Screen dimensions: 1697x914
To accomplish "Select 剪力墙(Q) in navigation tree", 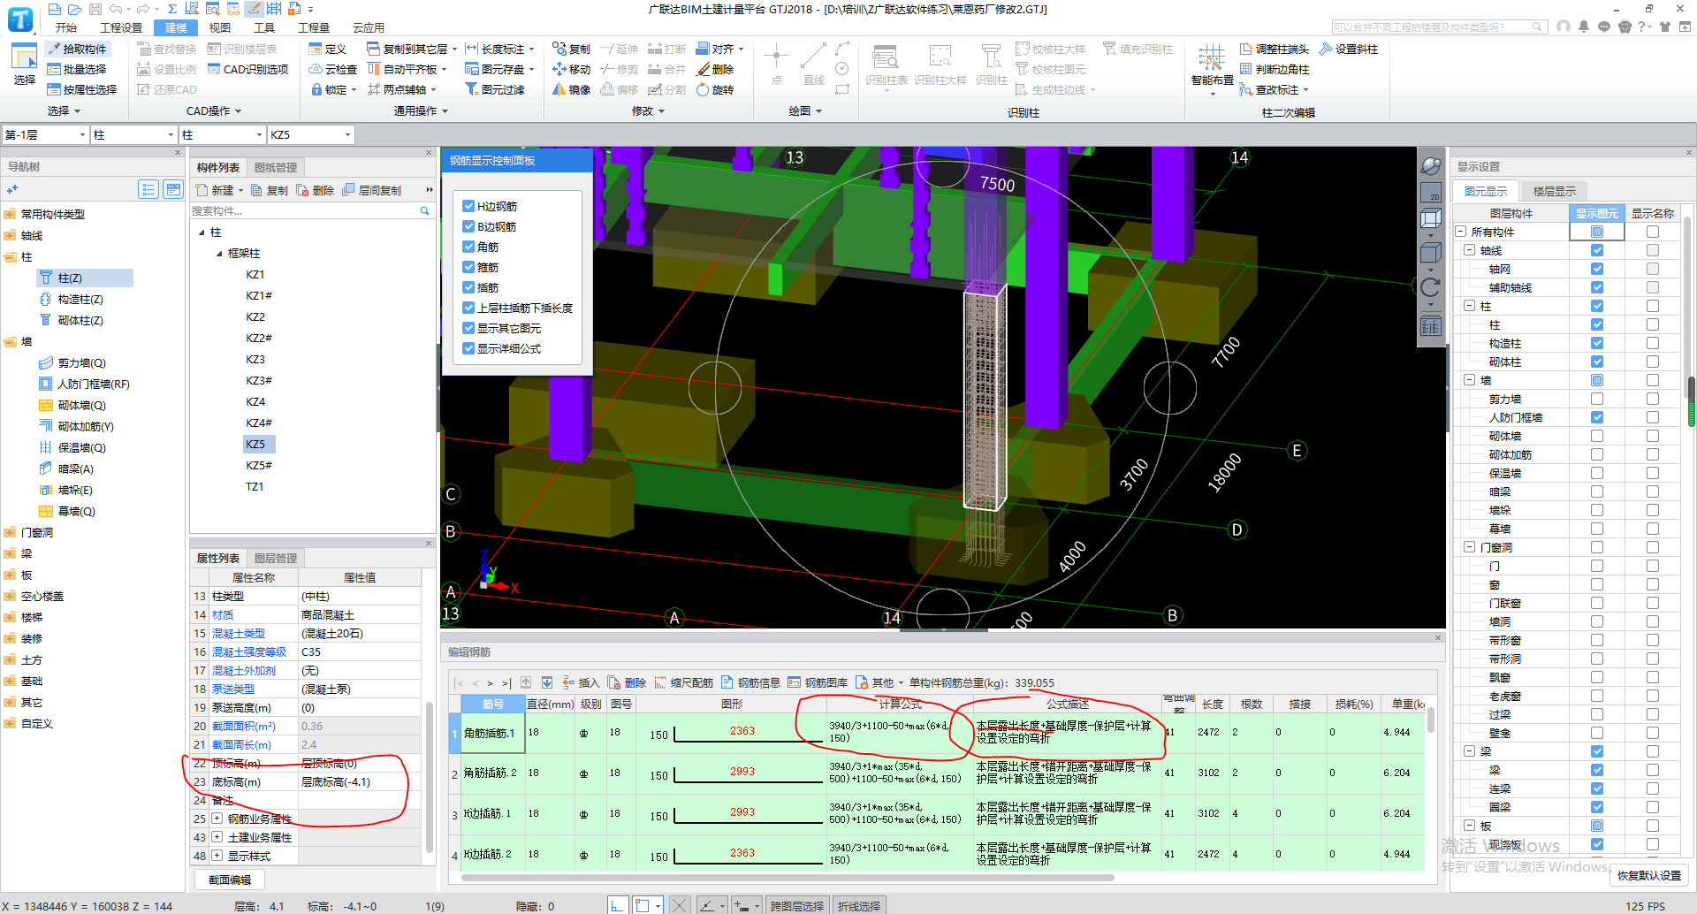I will pos(73,363).
